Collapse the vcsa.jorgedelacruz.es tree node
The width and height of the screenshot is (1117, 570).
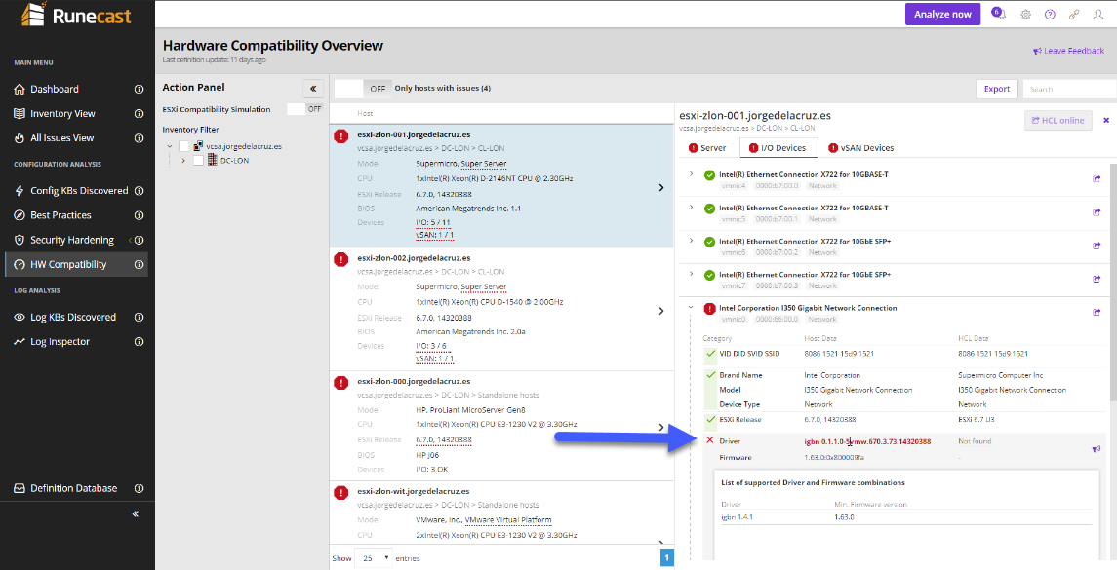[170, 146]
